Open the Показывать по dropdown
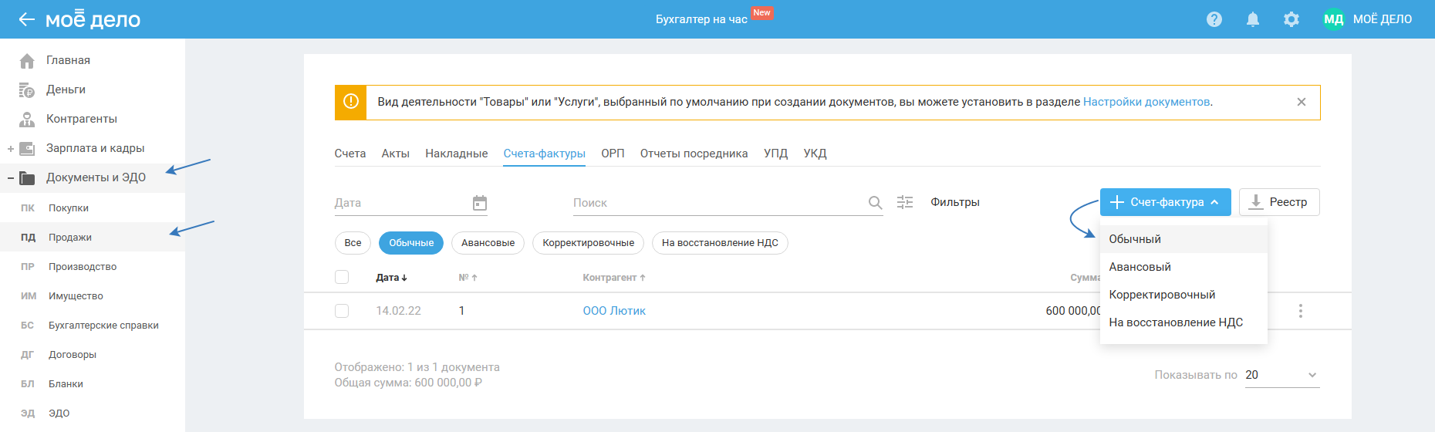1435x432 pixels. [1281, 375]
